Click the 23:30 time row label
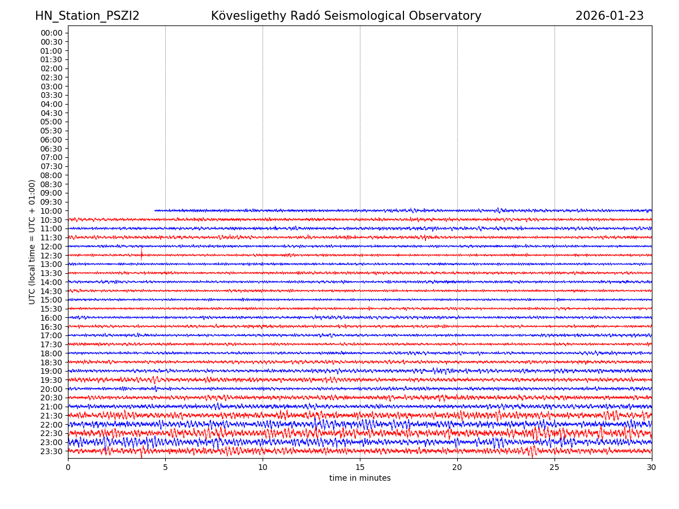Image resolution: width=679 pixels, height=509 pixels. [x=51, y=451]
